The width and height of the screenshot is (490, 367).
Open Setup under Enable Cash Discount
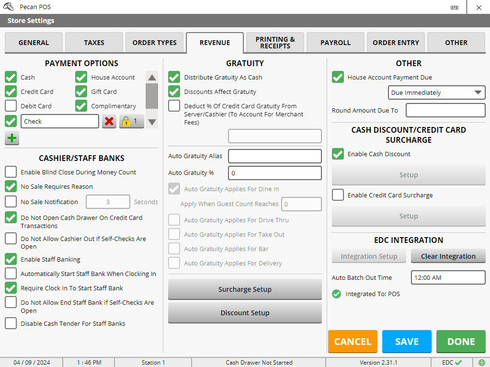click(x=409, y=175)
